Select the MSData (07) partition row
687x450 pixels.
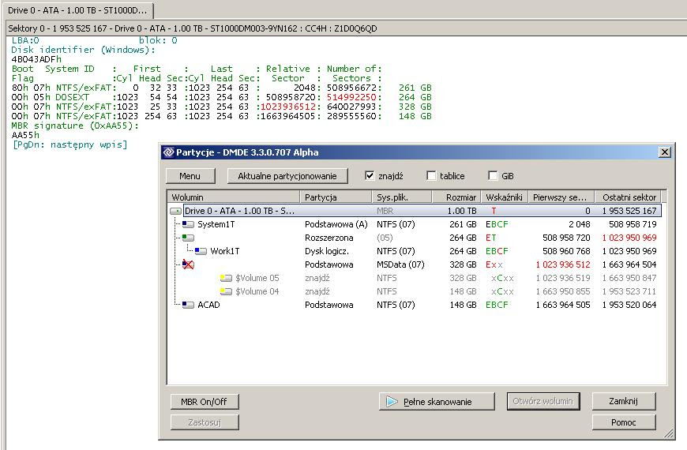point(415,264)
